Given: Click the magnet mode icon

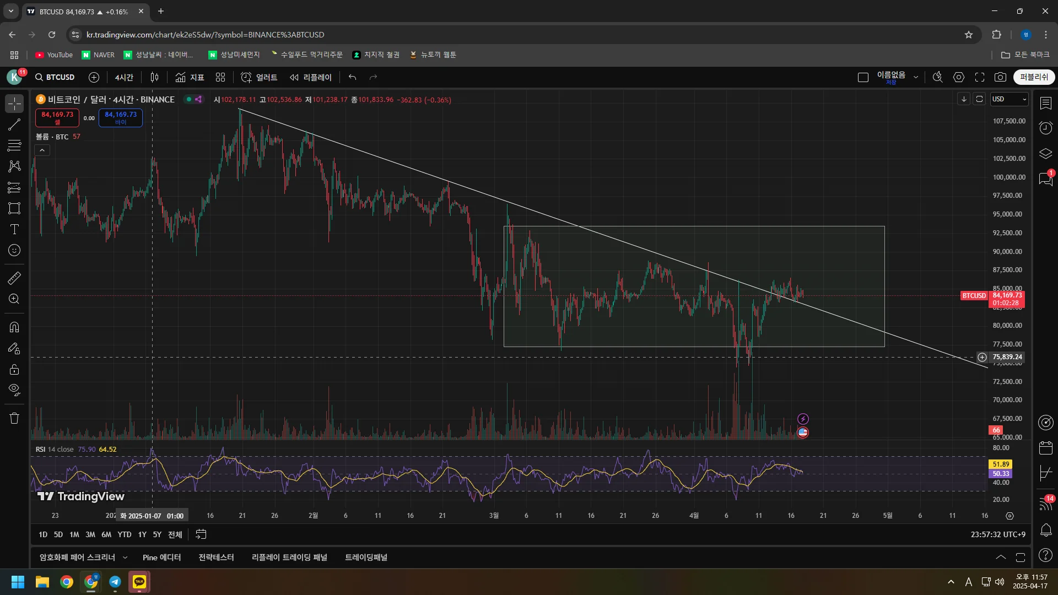Looking at the screenshot, I should tap(14, 327).
